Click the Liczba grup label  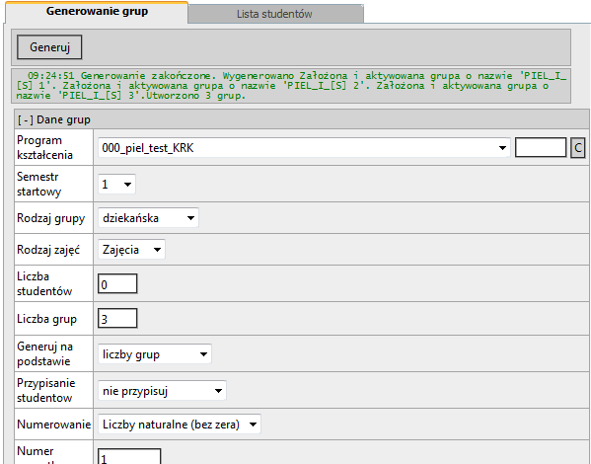46,319
